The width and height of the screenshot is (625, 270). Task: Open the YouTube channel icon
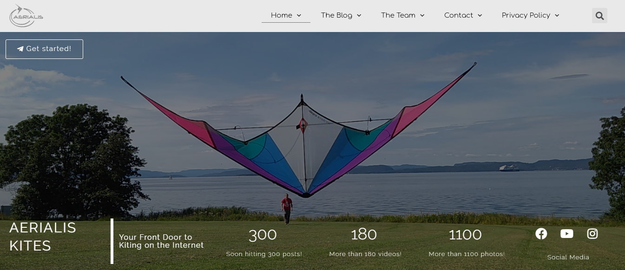(567, 234)
